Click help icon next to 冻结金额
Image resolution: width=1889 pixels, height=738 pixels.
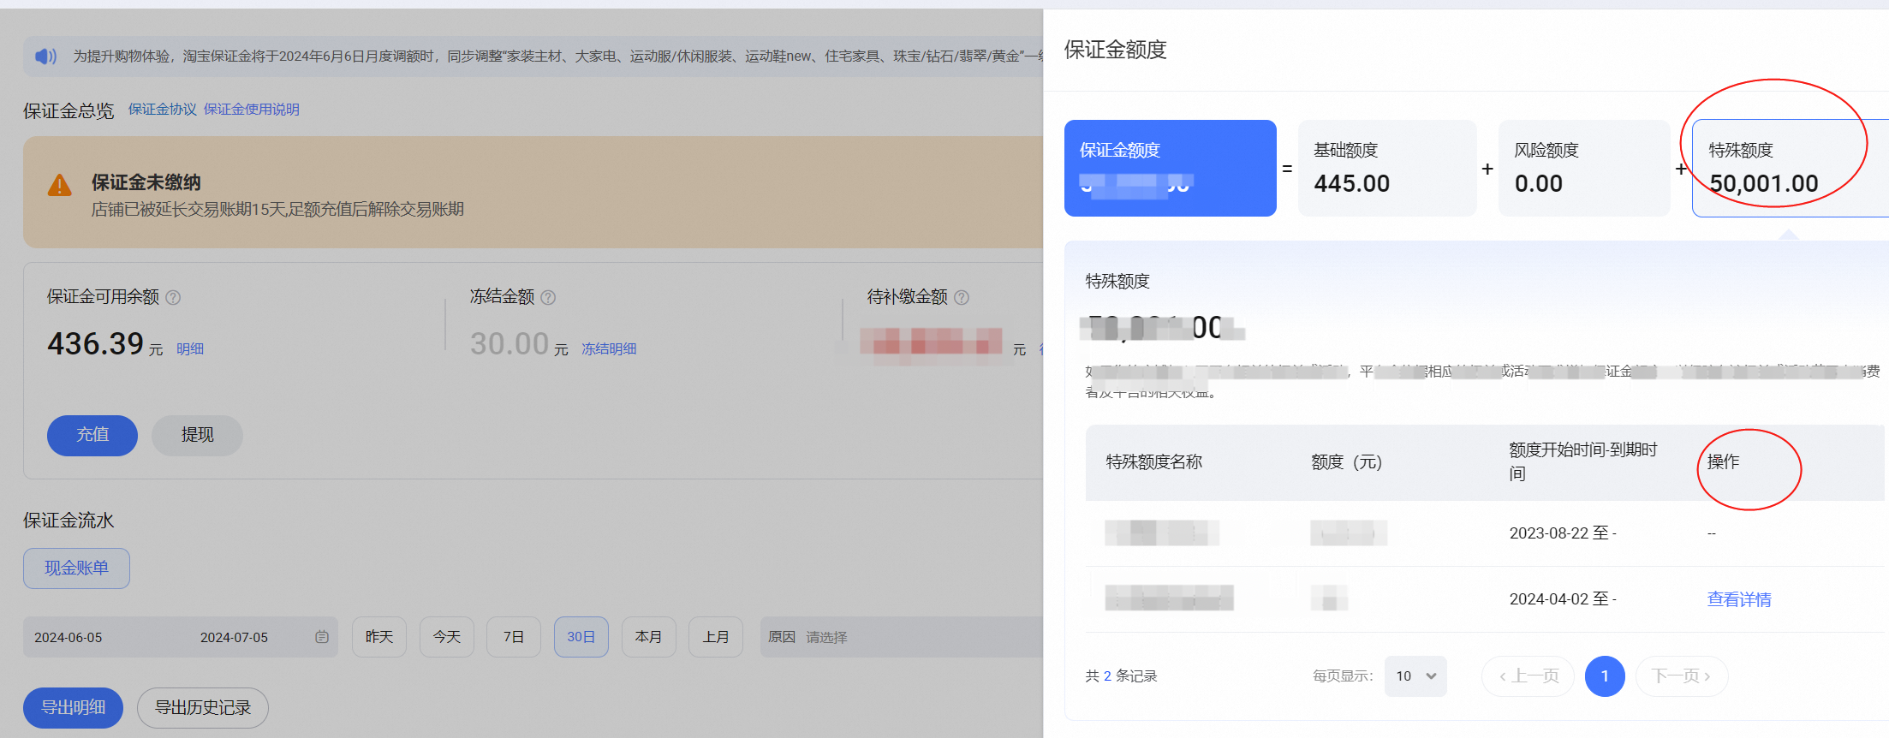click(548, 297)
